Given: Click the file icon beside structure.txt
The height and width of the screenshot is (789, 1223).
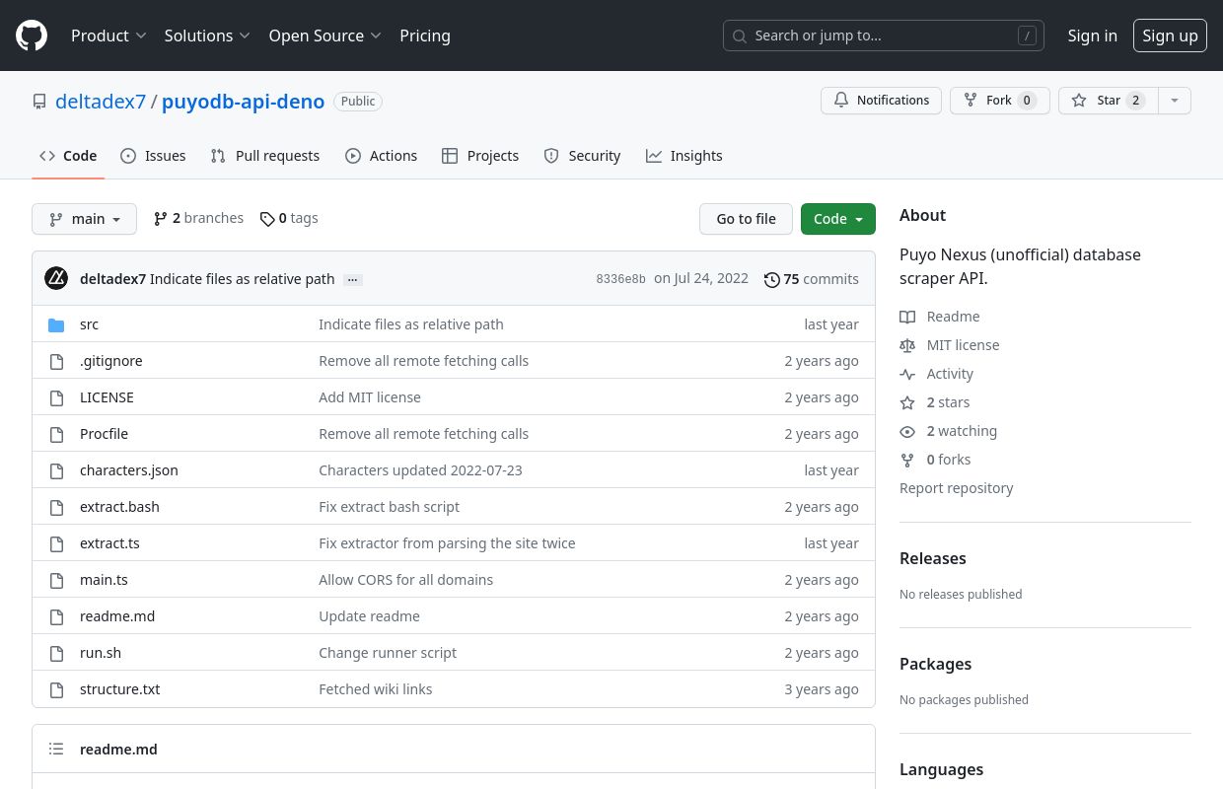Looking at the screenshot, I should [x=56, y=689].
